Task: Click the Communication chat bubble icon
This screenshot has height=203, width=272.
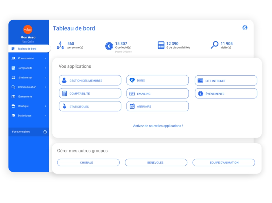Action: click(13, 87)
